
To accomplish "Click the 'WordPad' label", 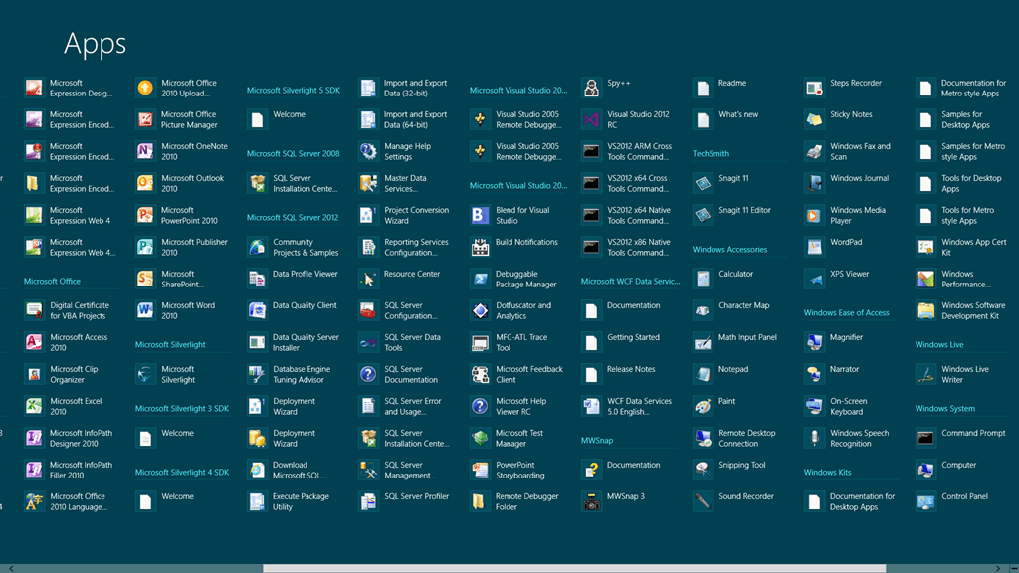I will 846,242.
